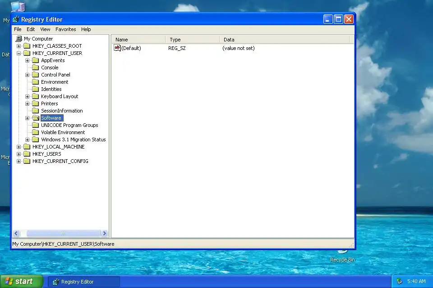433x288 pixels.
Task: Click the REG_SZ type cell
Action: click(177, 48)
